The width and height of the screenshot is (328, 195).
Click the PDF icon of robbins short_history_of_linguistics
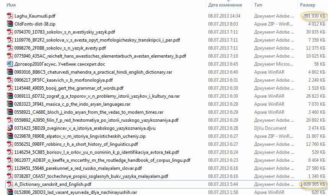tap(10, 144)
